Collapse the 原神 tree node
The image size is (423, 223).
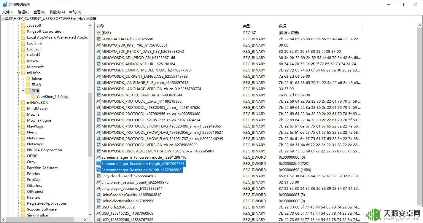click(x=23, y=90)
